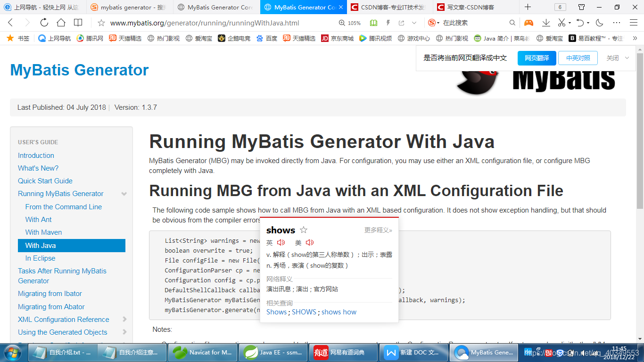Viewport: 644px width, 362px height.
Task: Click 关闭 on the translation prompt
Action: [x=612, y=58]
